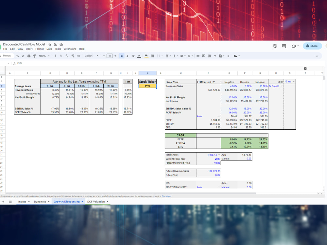
Task: Toggle italic formatting
Action: coord(127,56)
